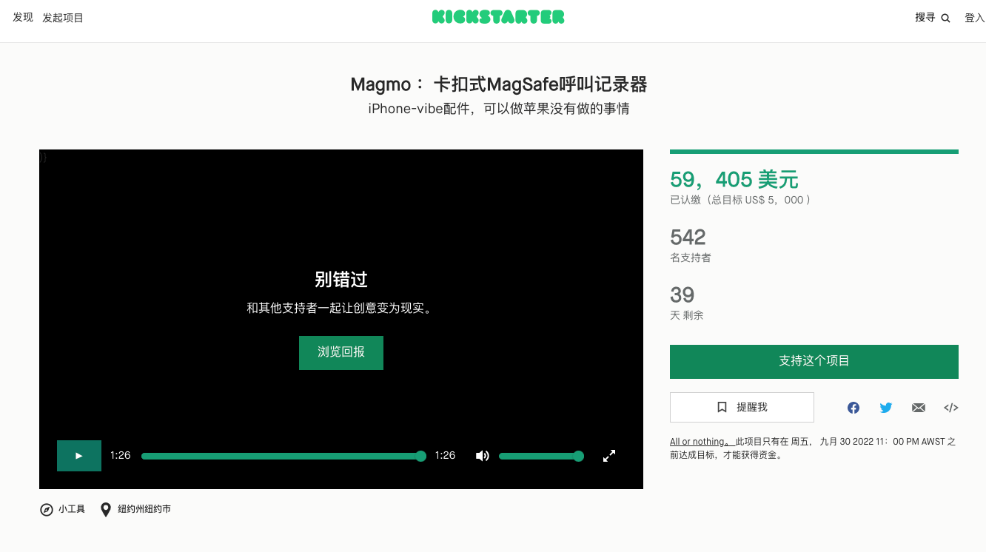Viewport: 986px width, 552px height.
Task: Click 登入 to sign in
Action: coord(973,17)
